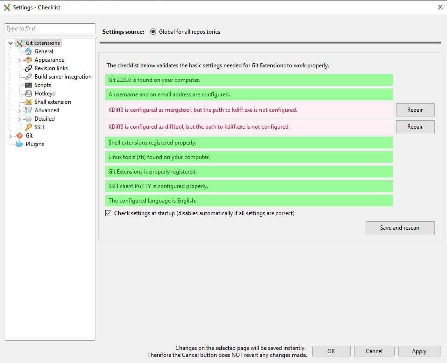The image size is (447, 363).
Task: Open the SSH settings page
Action: tap(39, 127)
